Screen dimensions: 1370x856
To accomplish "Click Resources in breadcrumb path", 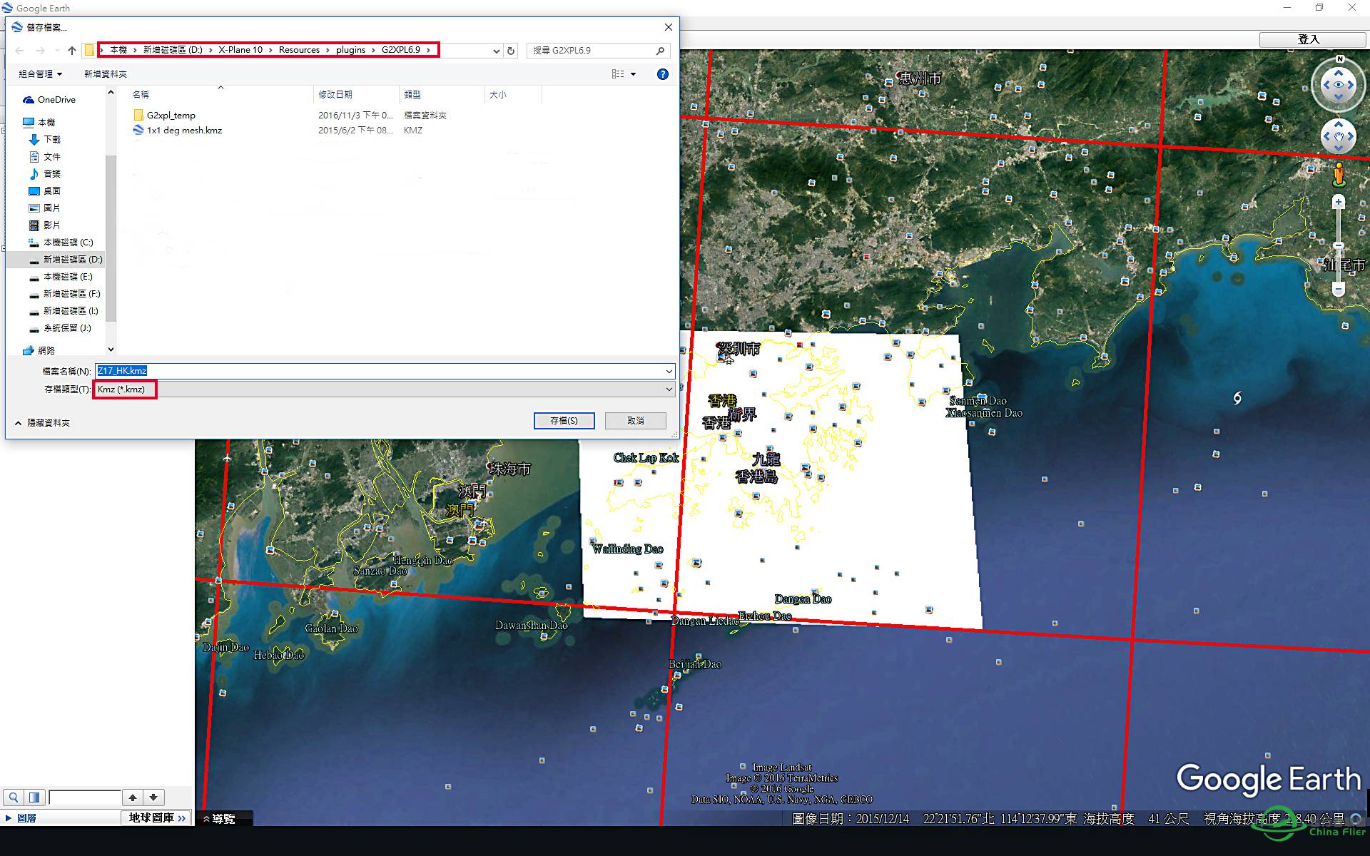I will click(299, 50).
